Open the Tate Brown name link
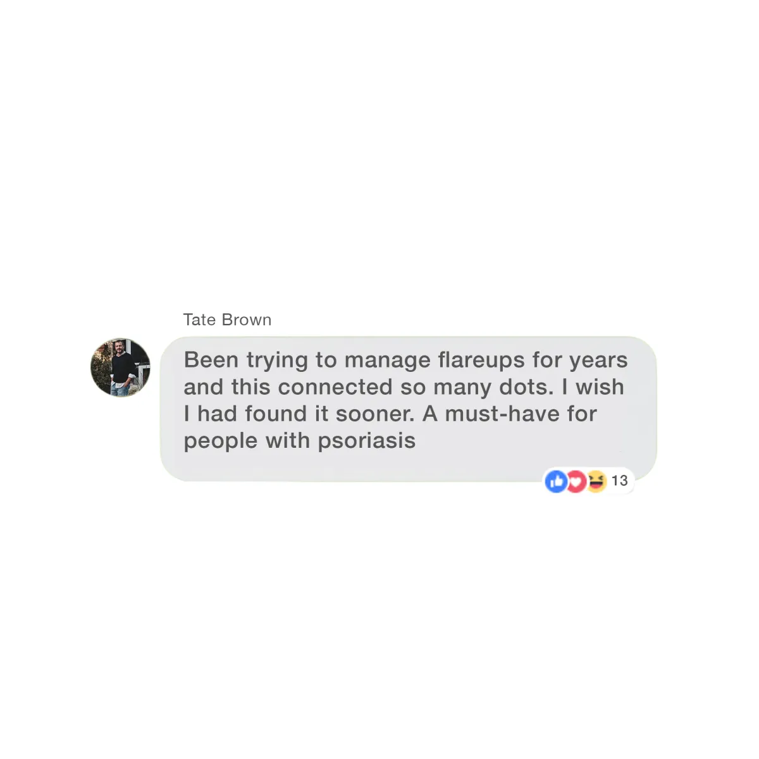This screenshot has width=759, height=759. 227,320
